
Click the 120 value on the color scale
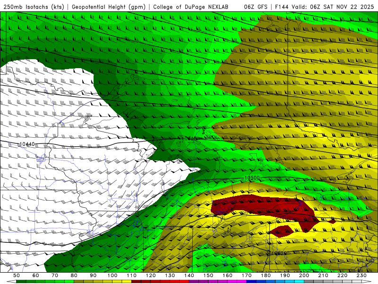(151, 275)
